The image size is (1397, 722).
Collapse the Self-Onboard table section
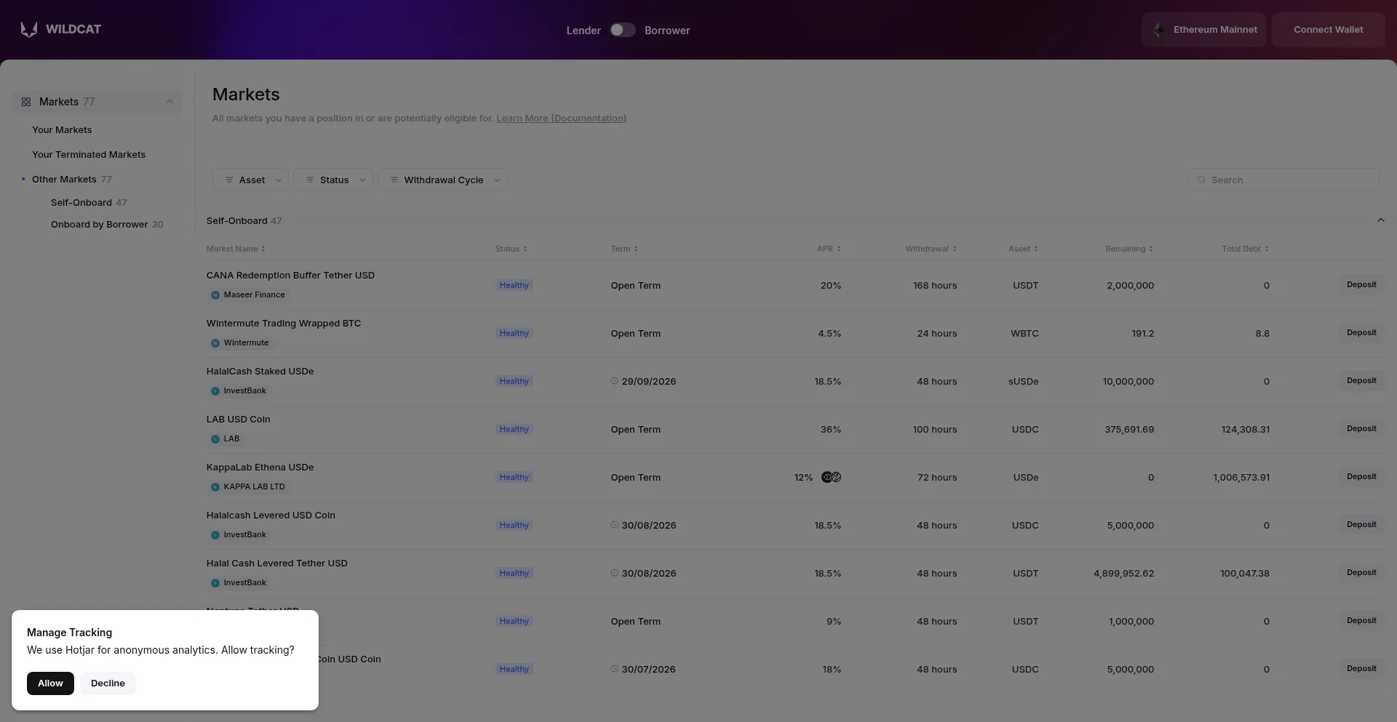pyautogui.click(x=1380, y=220)
